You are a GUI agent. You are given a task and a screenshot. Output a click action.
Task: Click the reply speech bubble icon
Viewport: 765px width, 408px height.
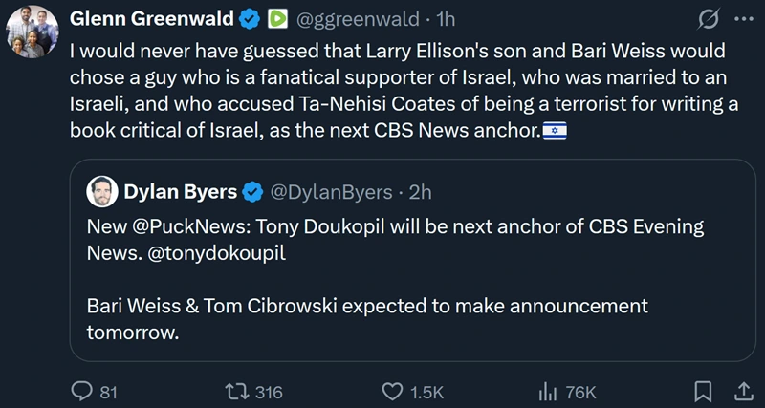[x=83, y=391]
